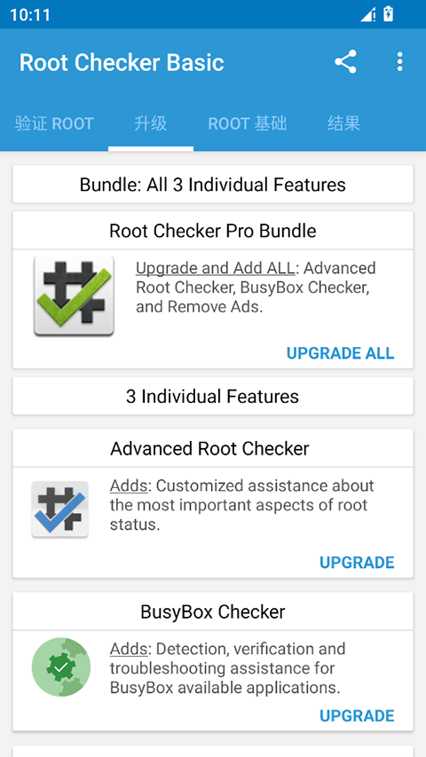
Task: Tap the battery charging status icon
Action: [x=388, y=14]
